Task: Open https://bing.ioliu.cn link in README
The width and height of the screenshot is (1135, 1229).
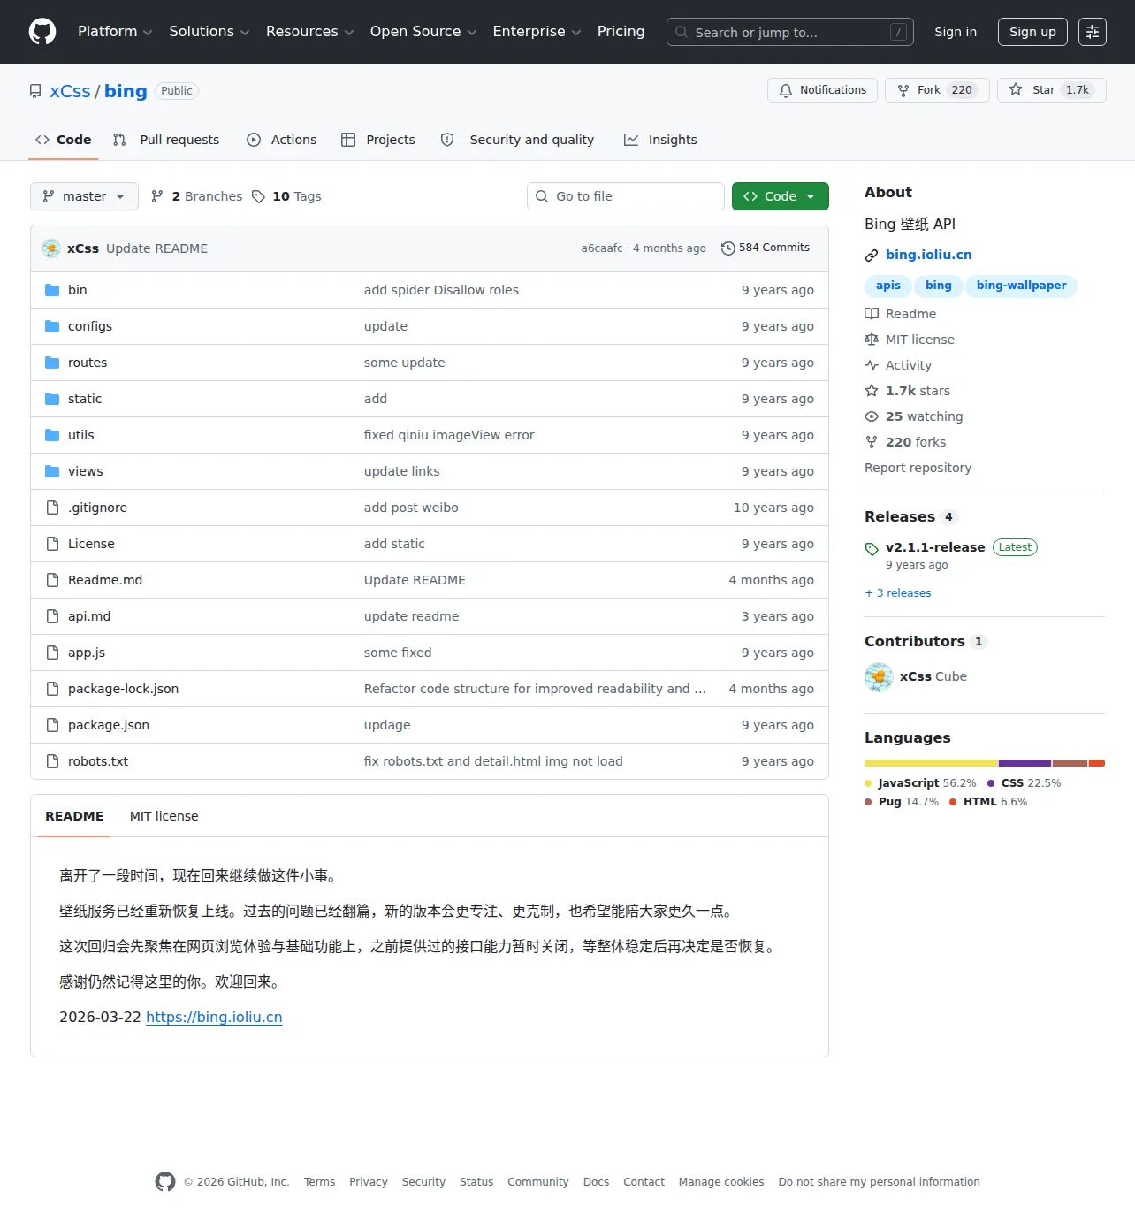Action: coord(214,1018)
